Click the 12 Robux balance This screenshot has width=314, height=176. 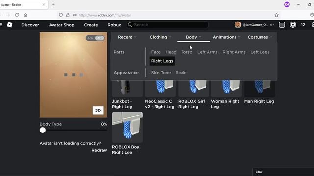pos(303,25)
